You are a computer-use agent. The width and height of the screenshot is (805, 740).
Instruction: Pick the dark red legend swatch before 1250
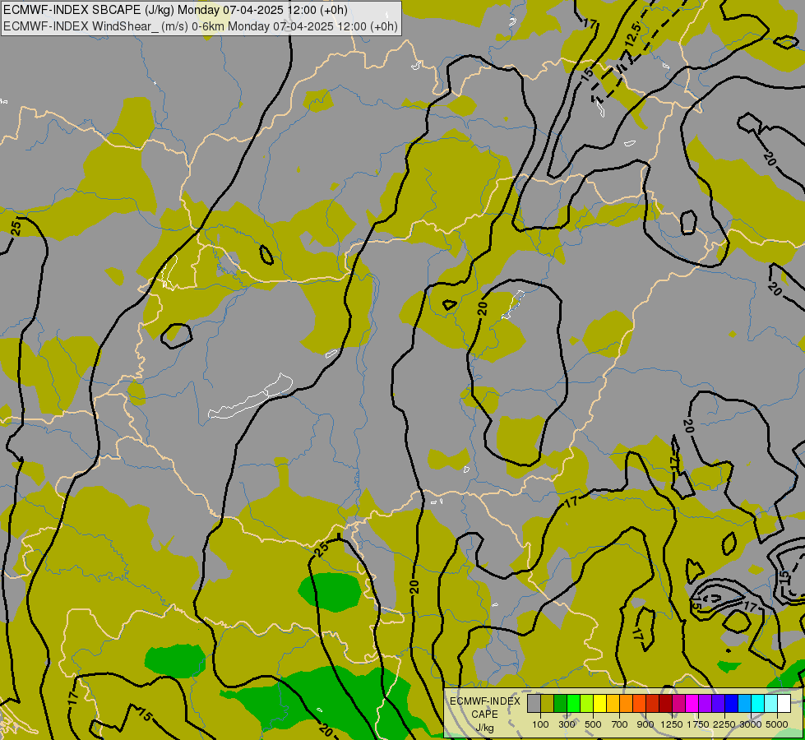pyautogui.click(x=665, y=703)
